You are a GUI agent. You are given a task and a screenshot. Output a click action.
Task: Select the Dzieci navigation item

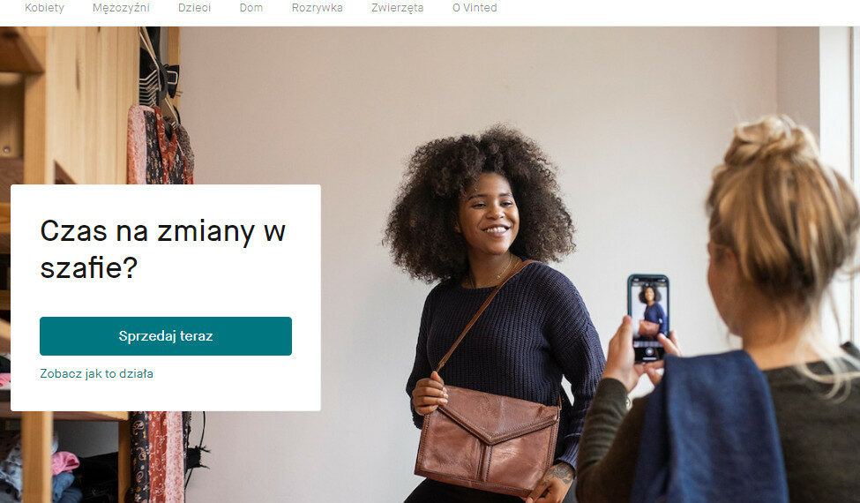click(x=194, y=8)
